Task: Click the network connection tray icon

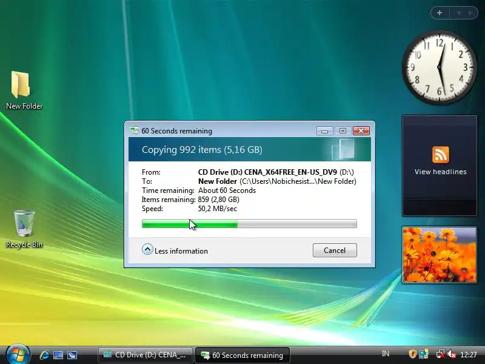Action: click(440, 354)
